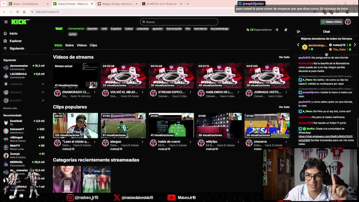Click the junior tag
The width and height of the screenshot is (359, 202).
pyautogui.click(x=73, y=34)
